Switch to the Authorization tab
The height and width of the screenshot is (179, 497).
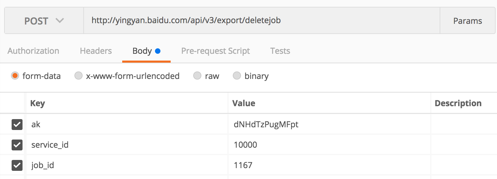[x=33, y=51]
